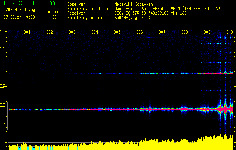This screenshot has width=236, height=150.
Task: Click the 1305 time marker
Action: point(116,32)
